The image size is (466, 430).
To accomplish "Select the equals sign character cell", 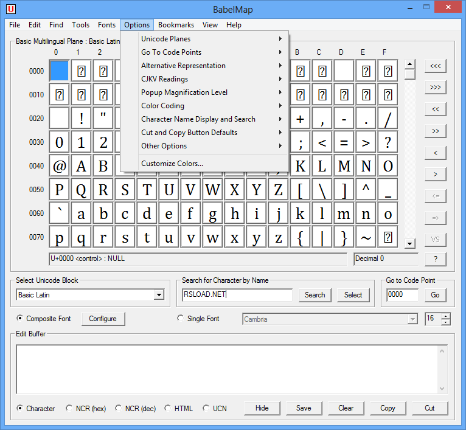I will (344, 142).
